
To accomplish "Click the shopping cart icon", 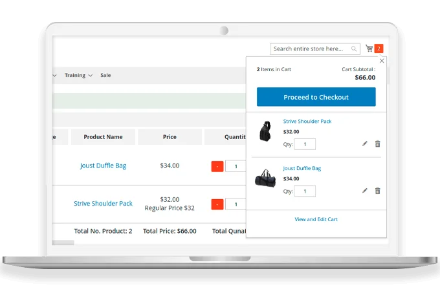I will click(369, 48).
